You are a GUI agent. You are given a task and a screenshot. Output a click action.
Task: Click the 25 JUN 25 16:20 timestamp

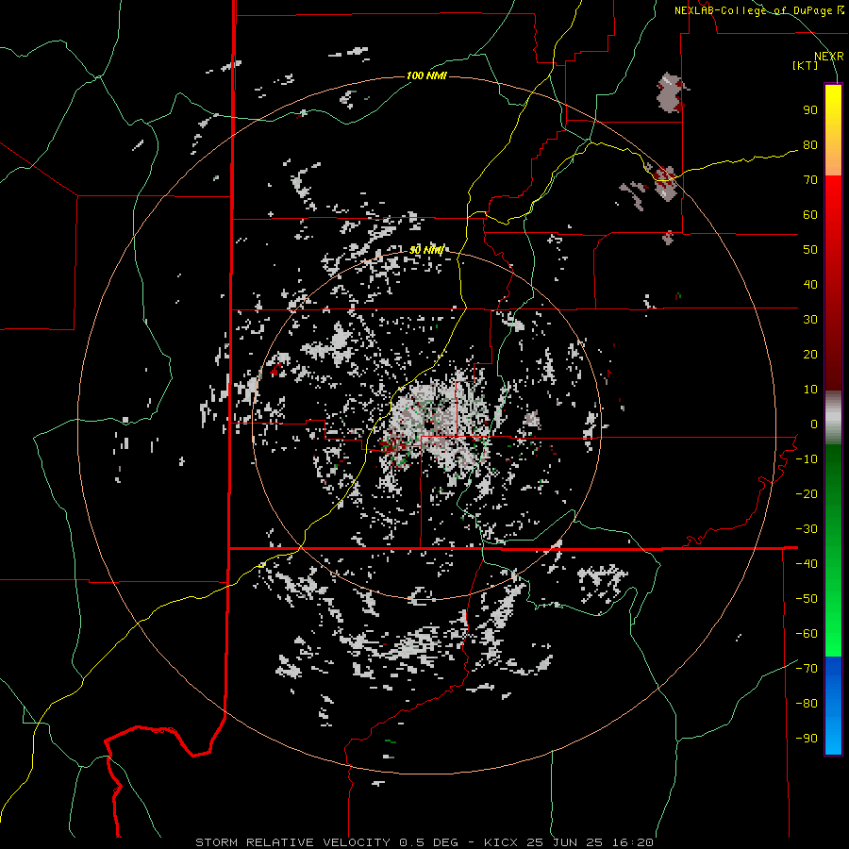590,842
